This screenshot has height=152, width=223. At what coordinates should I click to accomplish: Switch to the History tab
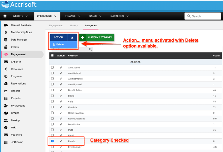(74, 25)
